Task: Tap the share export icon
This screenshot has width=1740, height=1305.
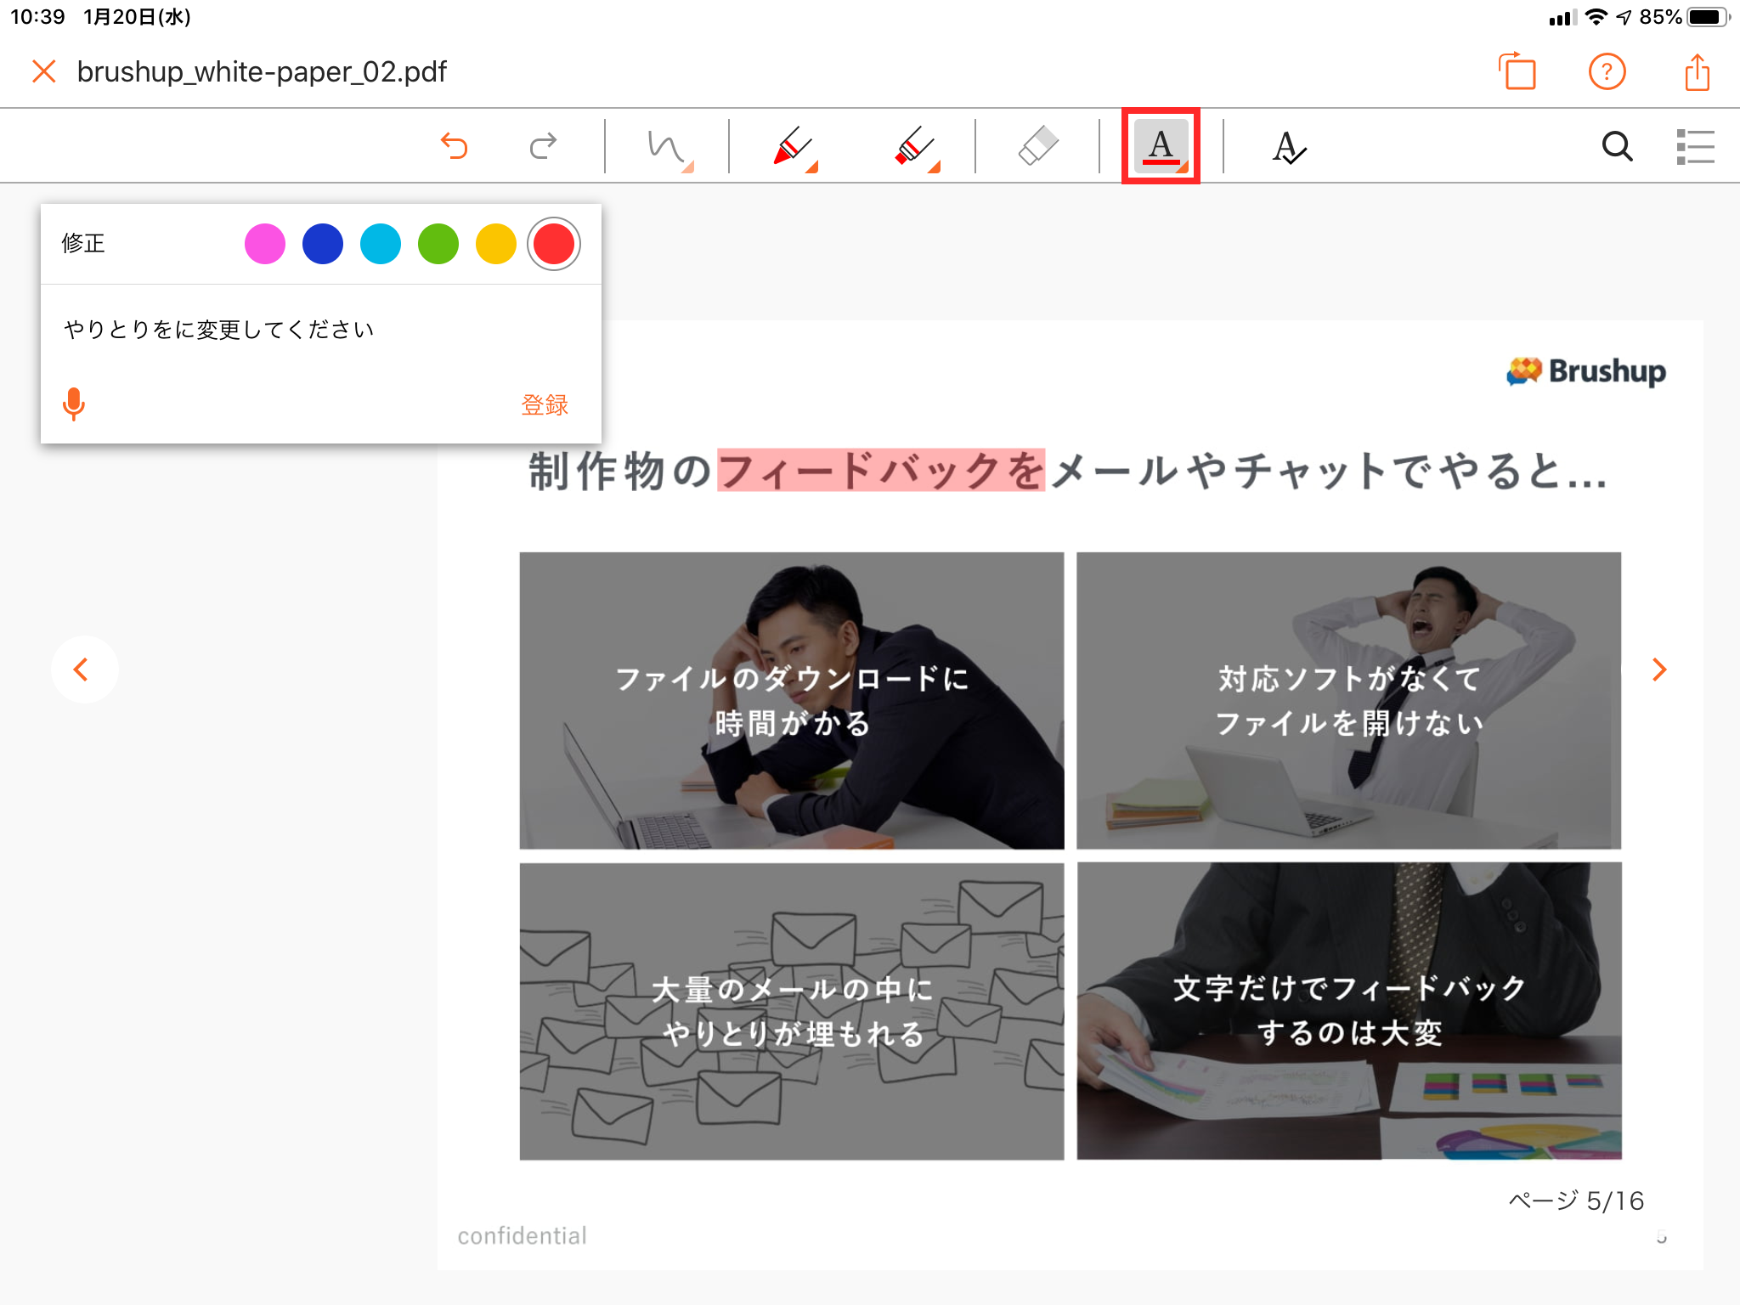Action: coord(1697,72)
